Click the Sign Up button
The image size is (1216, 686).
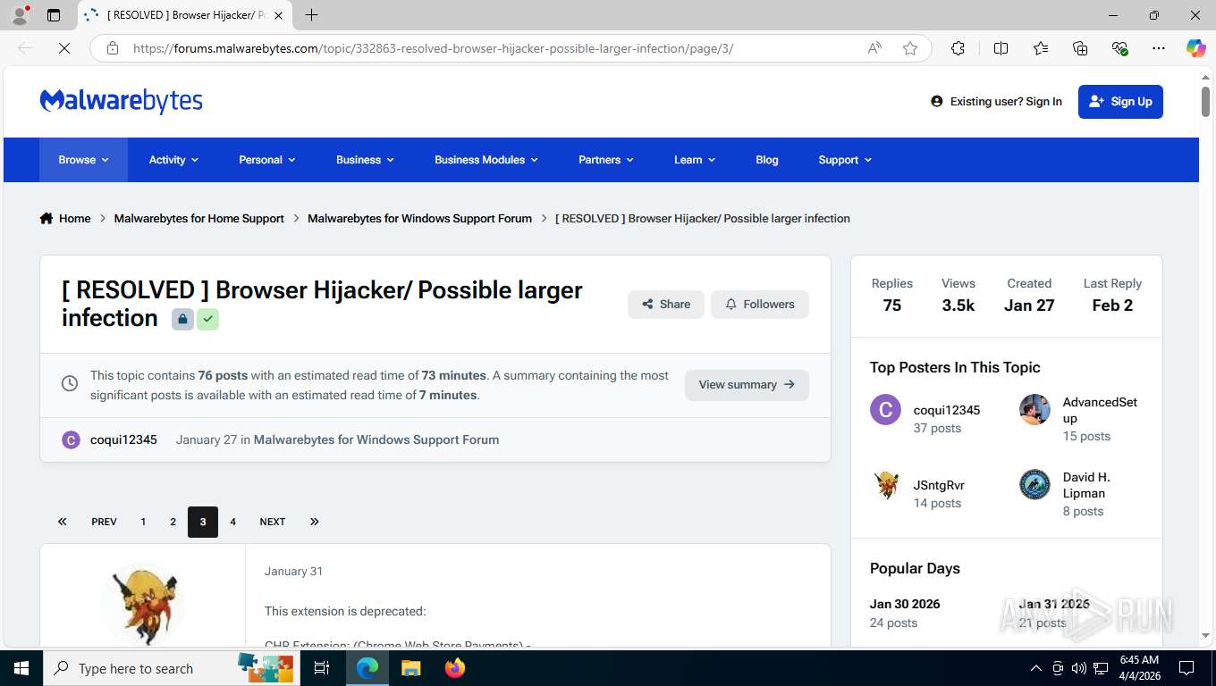click(x=1120, y=102)
